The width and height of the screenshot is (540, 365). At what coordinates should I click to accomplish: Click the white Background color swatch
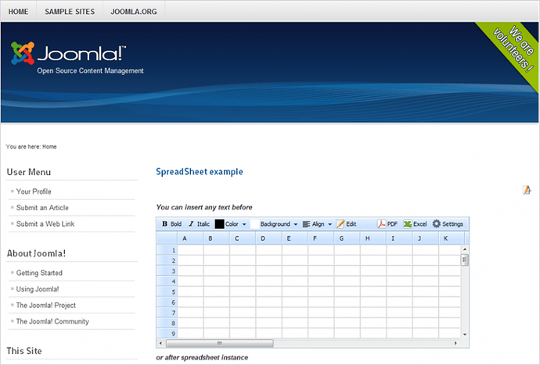(x=255, y=224)
